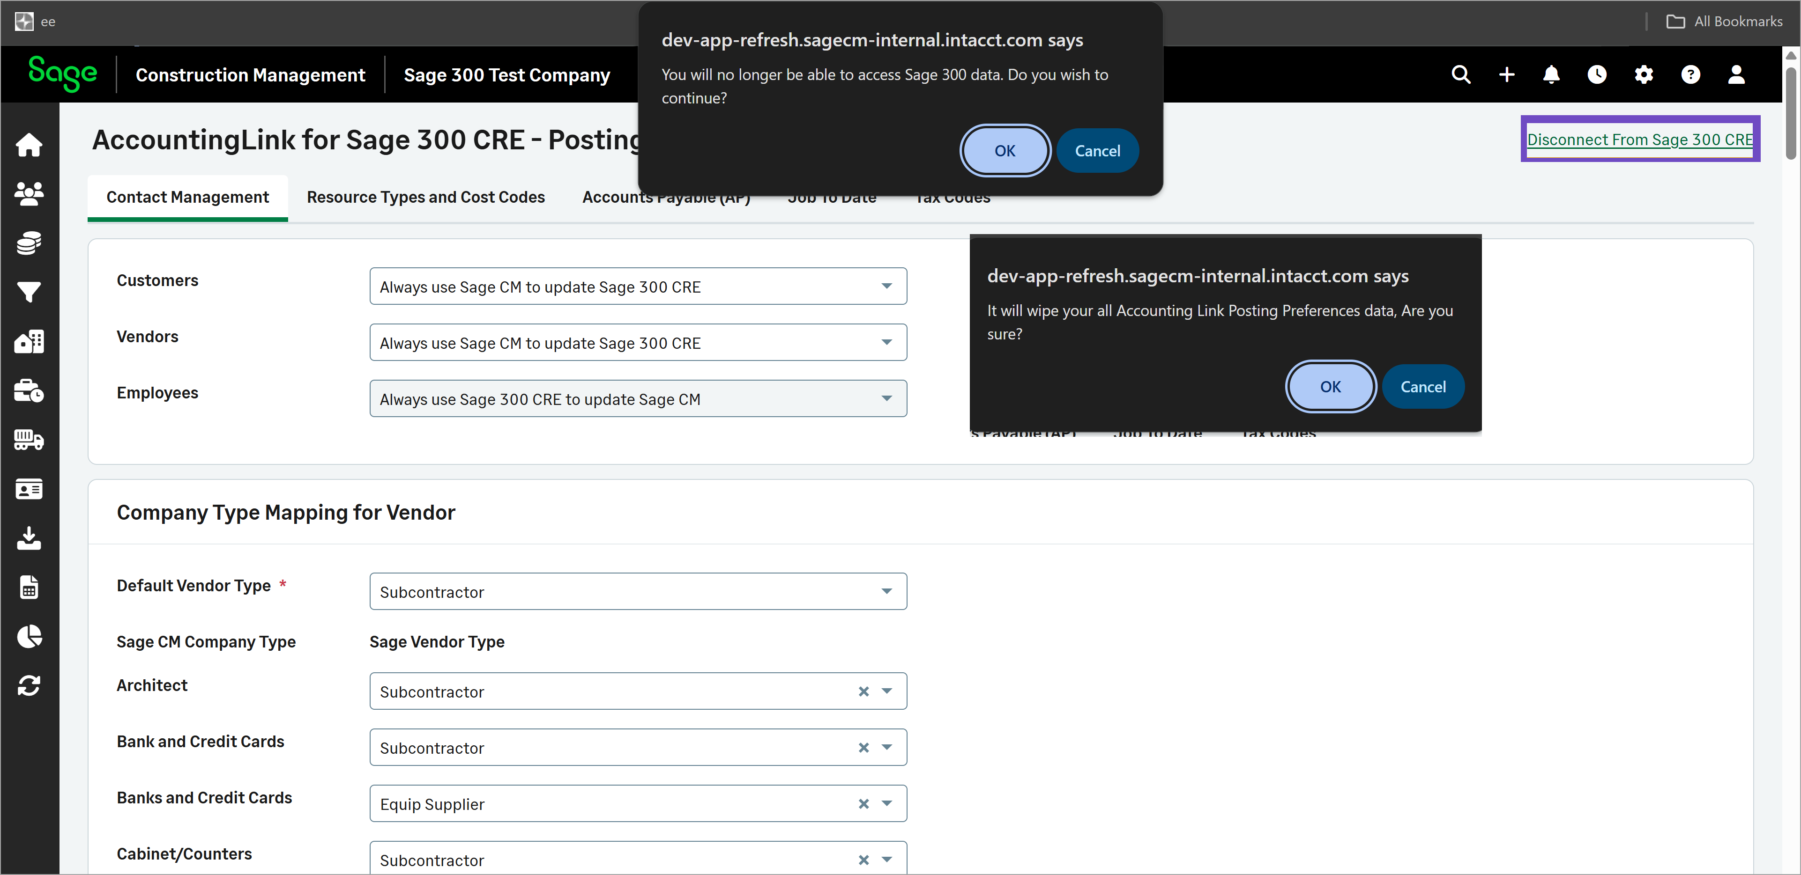Open the funnel filter sidebar icon
This screenshot has width=1801, height=875.
pyautogui.click(x=30, y=292)
